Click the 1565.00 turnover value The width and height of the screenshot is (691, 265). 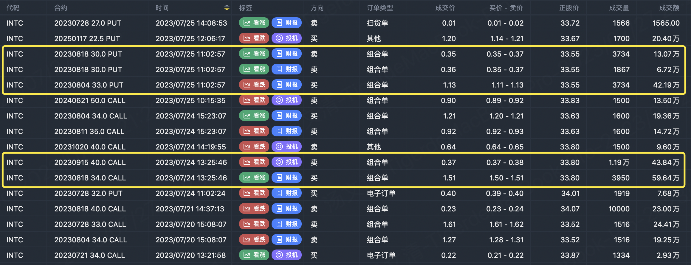(x=666, y=23)
